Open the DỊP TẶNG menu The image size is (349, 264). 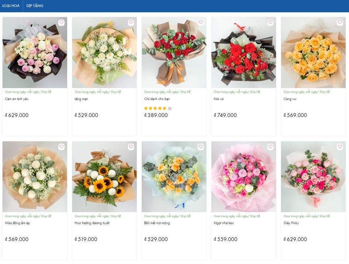[x=35, y=6]
